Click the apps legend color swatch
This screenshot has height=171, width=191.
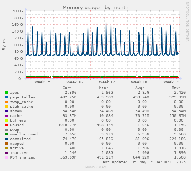click(x=7, y=93)
